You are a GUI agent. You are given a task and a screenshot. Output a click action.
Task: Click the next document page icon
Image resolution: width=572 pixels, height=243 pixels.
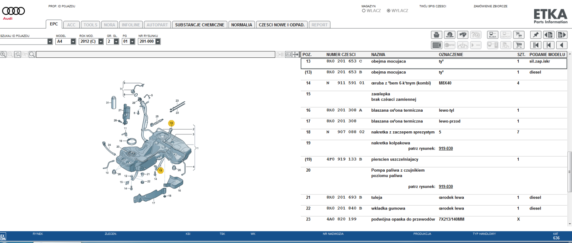pos(562,35)
